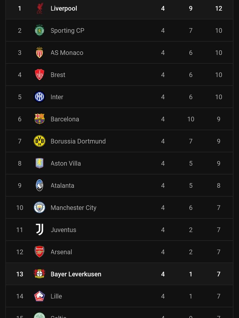Click Liverpool's 12 points value
Viewport: 239px width, 318px height.
point(219,8)
